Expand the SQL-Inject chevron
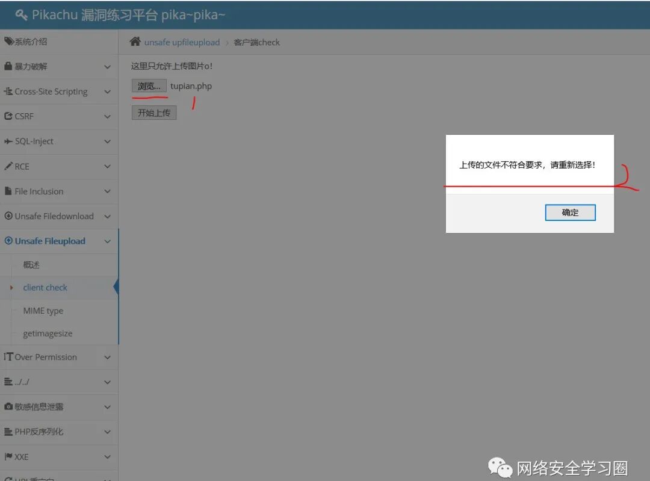The image size is (650, 481). coord(107,141)
